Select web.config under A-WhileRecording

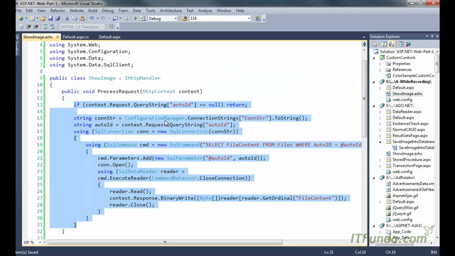[x=402, y=100]
